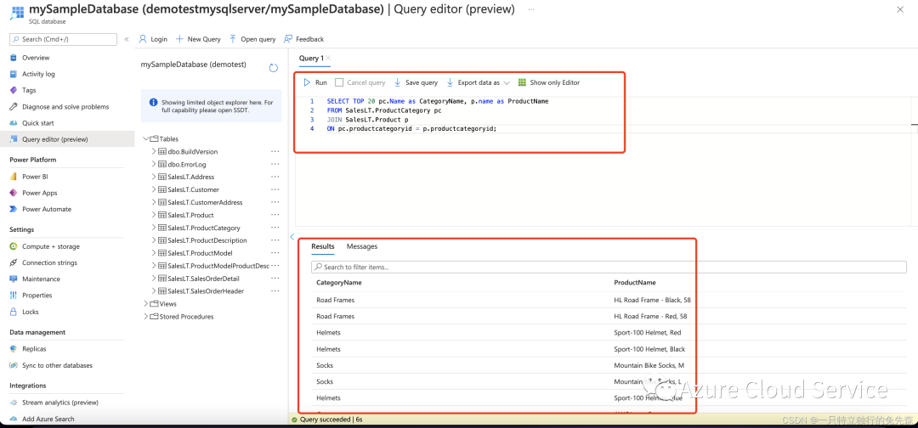Select Query editor (preview) in sidebar
The image size is (918, 428).
click(54, 139)
